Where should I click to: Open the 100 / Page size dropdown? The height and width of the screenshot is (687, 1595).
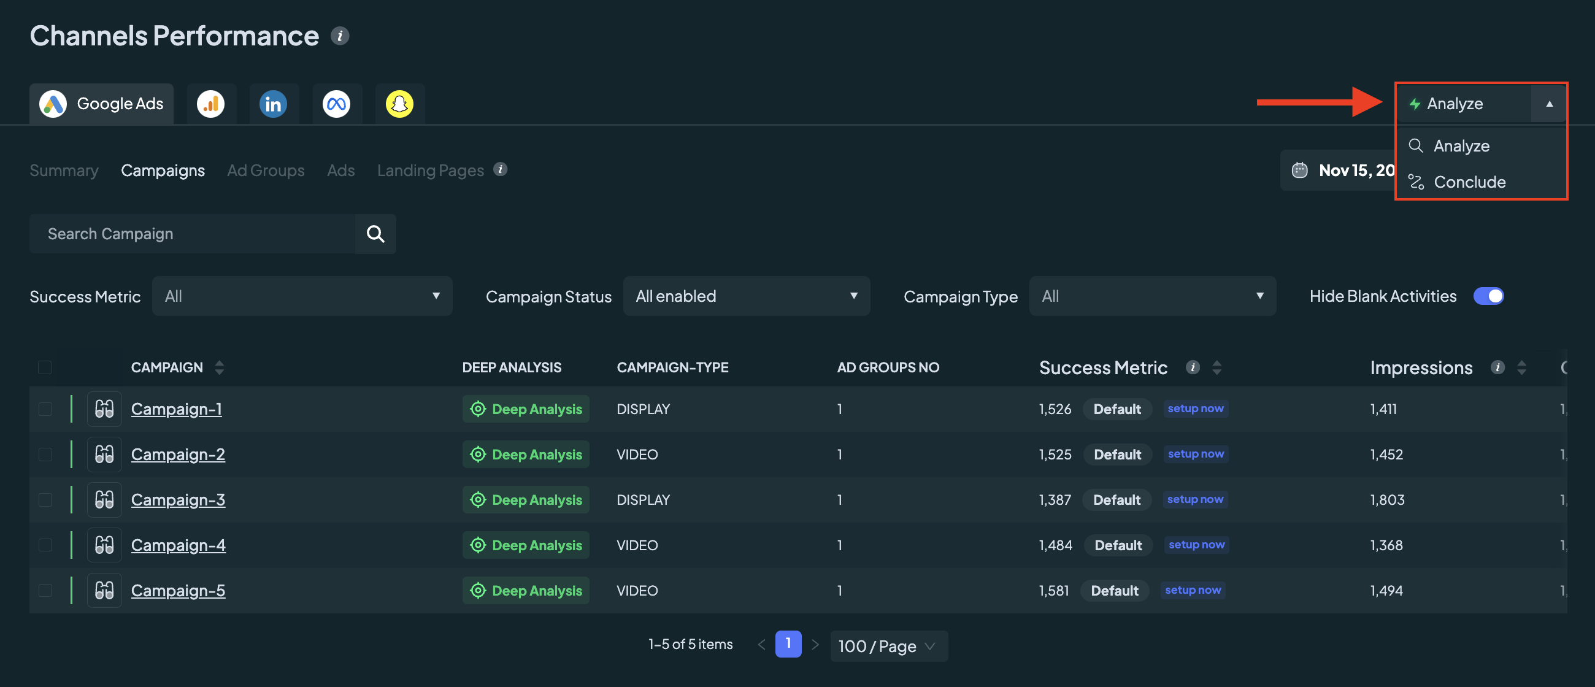tap(888, 646)
